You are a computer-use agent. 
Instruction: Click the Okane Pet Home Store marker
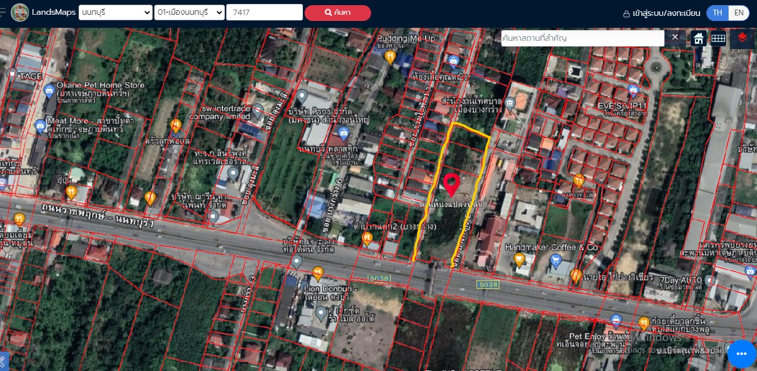49,90
